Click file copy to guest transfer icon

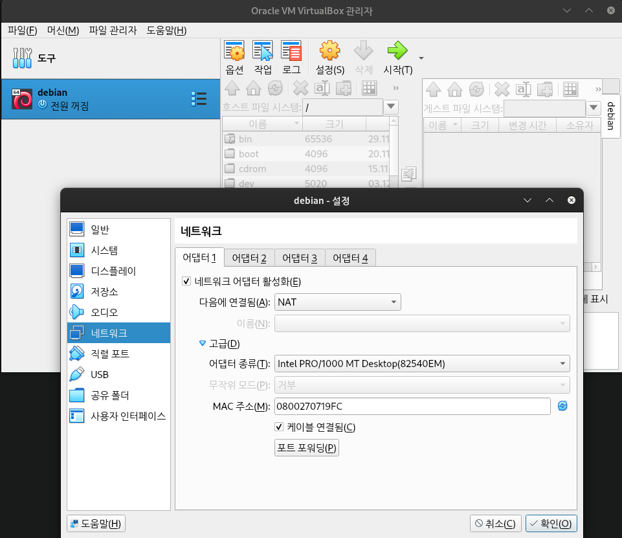pos(408,174)
